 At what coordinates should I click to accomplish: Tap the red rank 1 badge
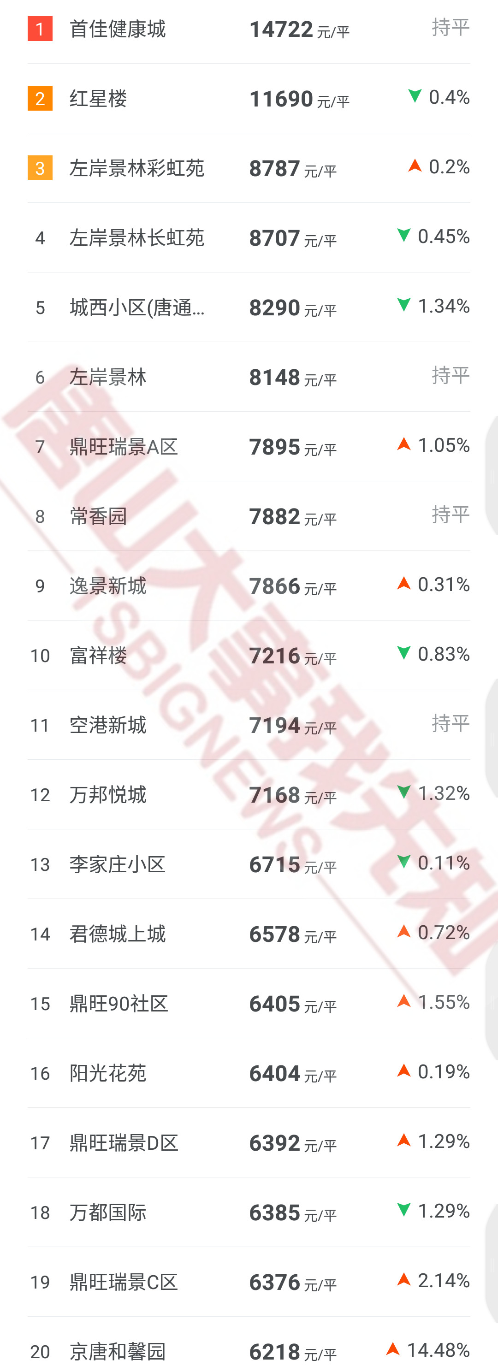point(40,29)
